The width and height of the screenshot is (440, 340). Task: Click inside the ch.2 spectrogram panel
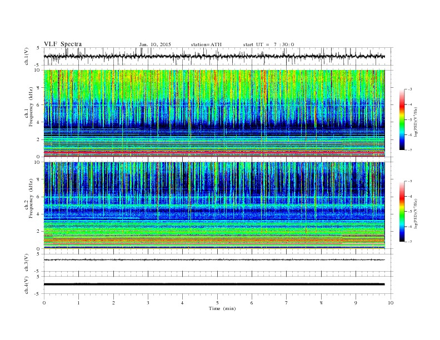(x=214, y=206)
